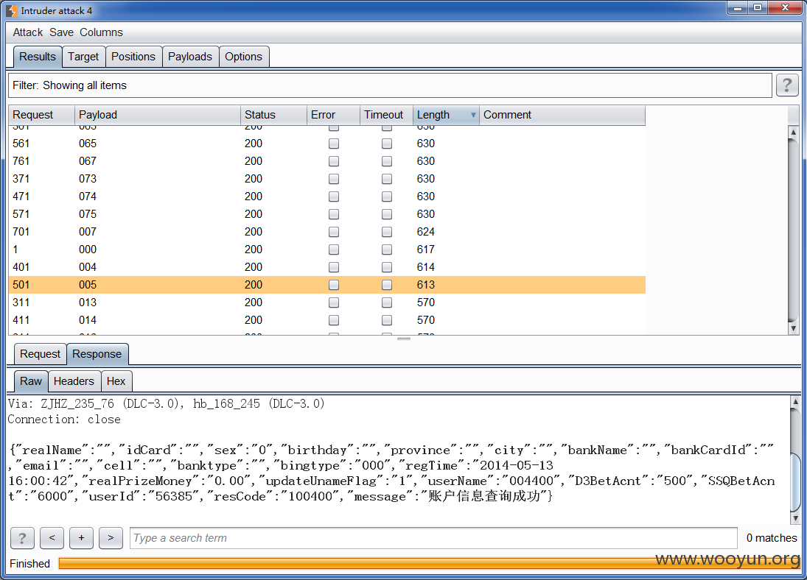Select the Raw view tab
This screenshot has width=807, height=580.
(31, 381)
